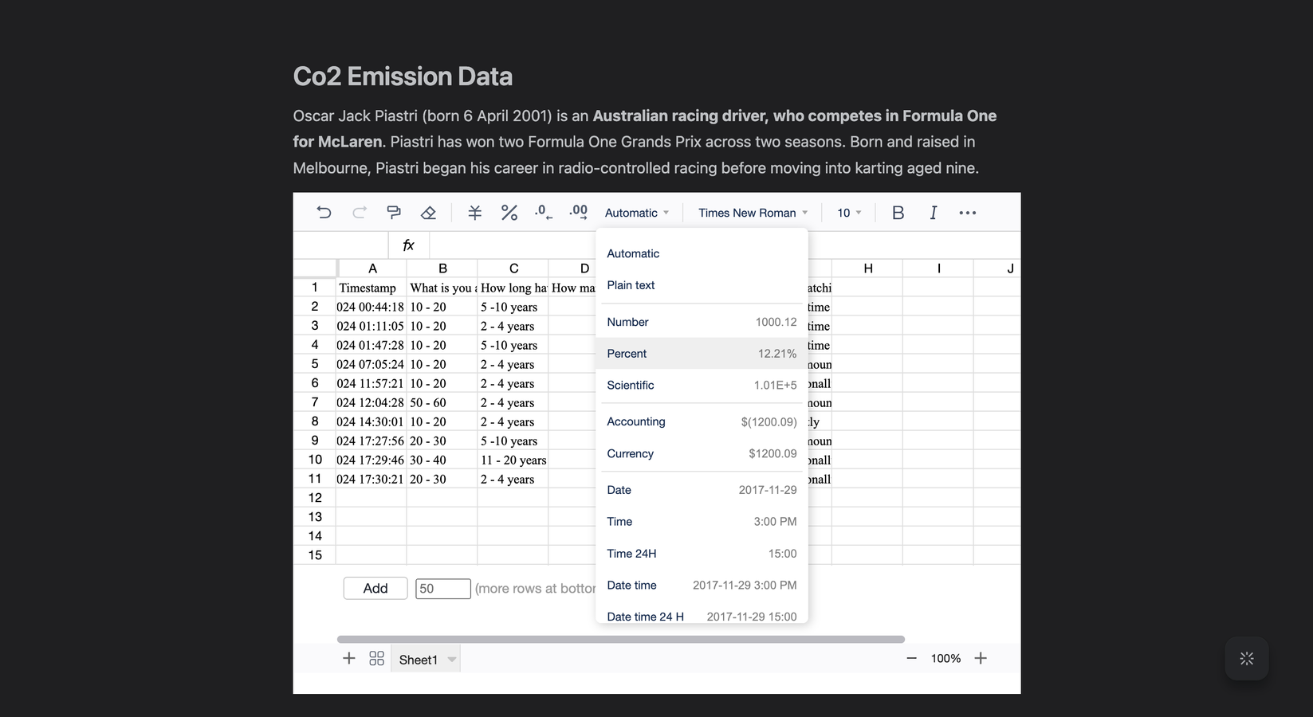Open the Times New Roman font dropdown
The width and height of the screenshot is (1313, 717).
coord(753,213)
